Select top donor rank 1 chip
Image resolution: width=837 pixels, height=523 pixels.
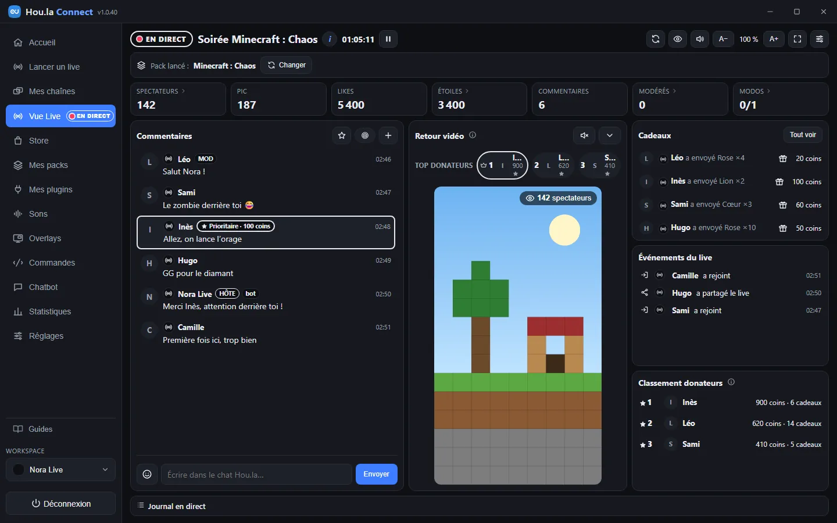502,165
